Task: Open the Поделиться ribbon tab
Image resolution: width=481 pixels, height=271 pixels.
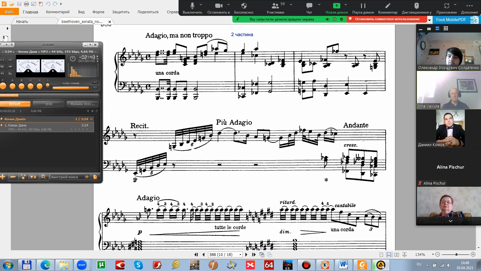Action: (148, 12)
